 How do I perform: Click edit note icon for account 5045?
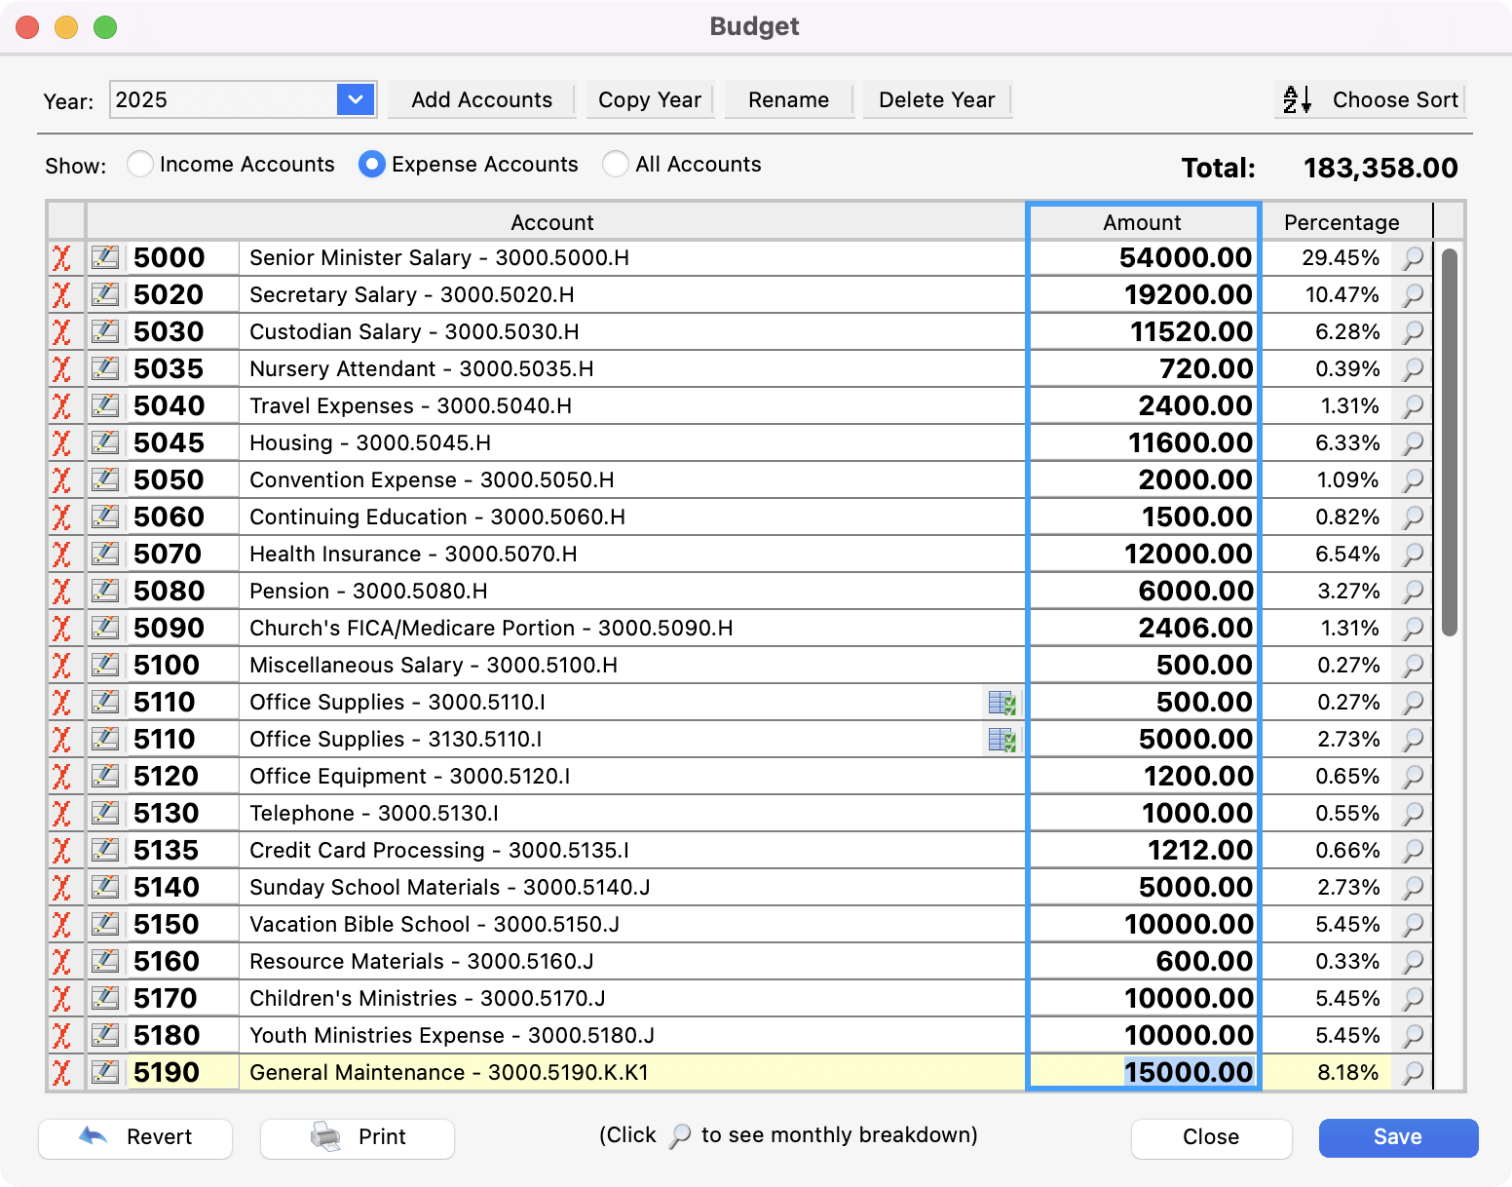[105, 443]
